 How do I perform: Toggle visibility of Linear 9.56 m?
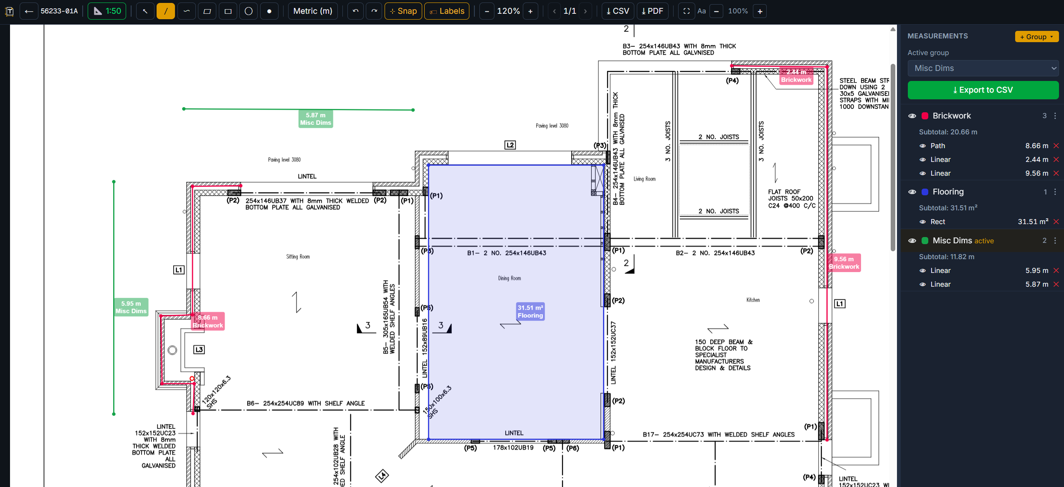pos(923,174)
